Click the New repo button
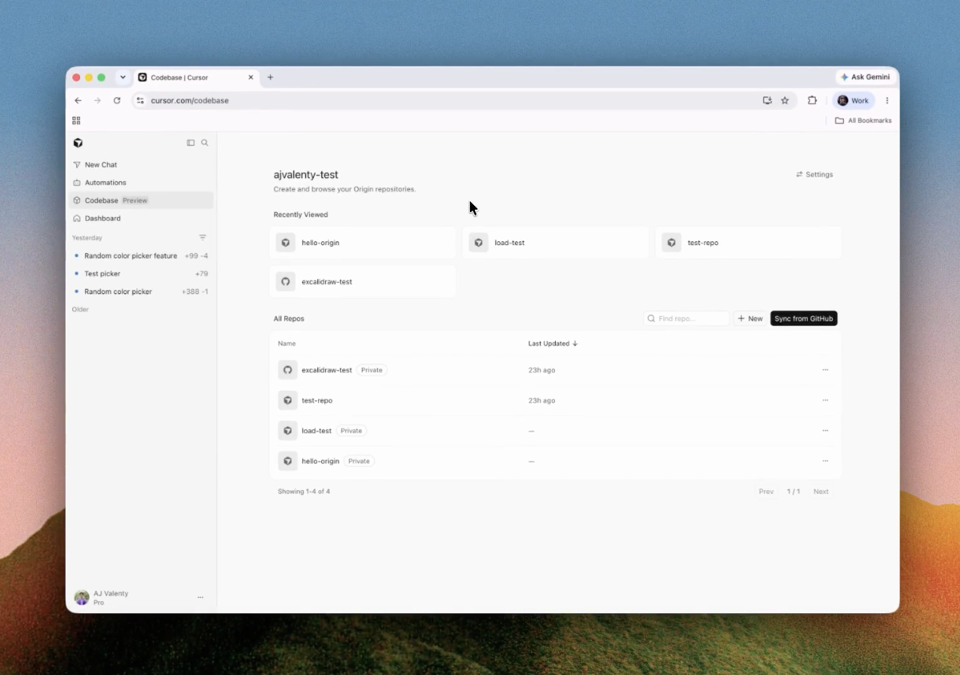This screenshot has width=960, height=675. click(750, 319)
